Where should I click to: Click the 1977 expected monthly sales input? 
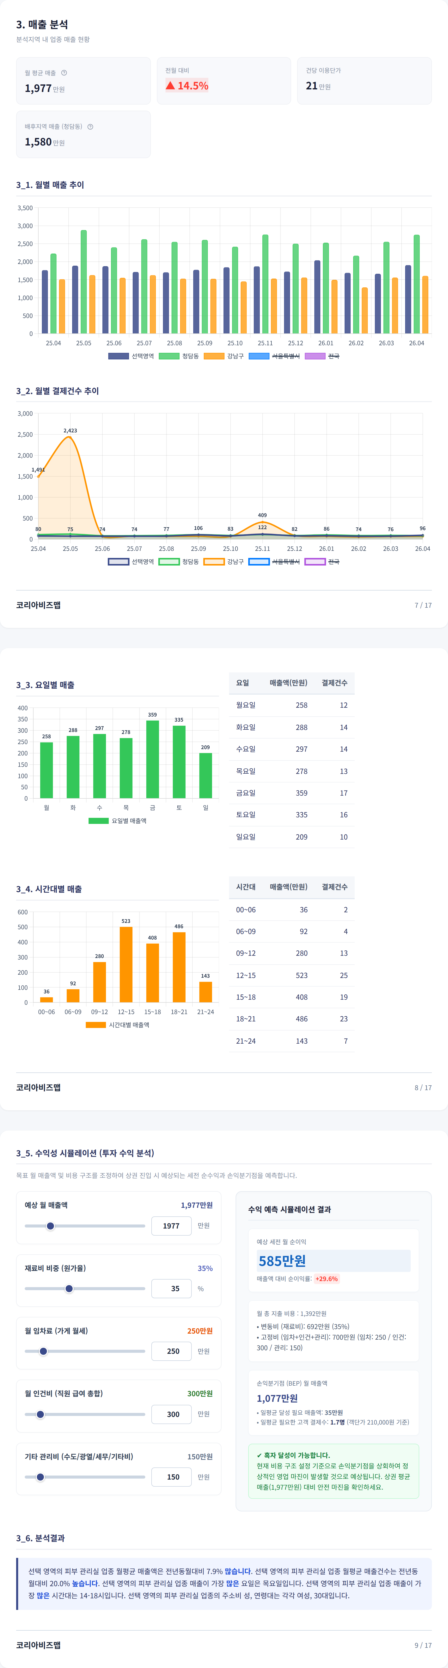(171, 1226)
